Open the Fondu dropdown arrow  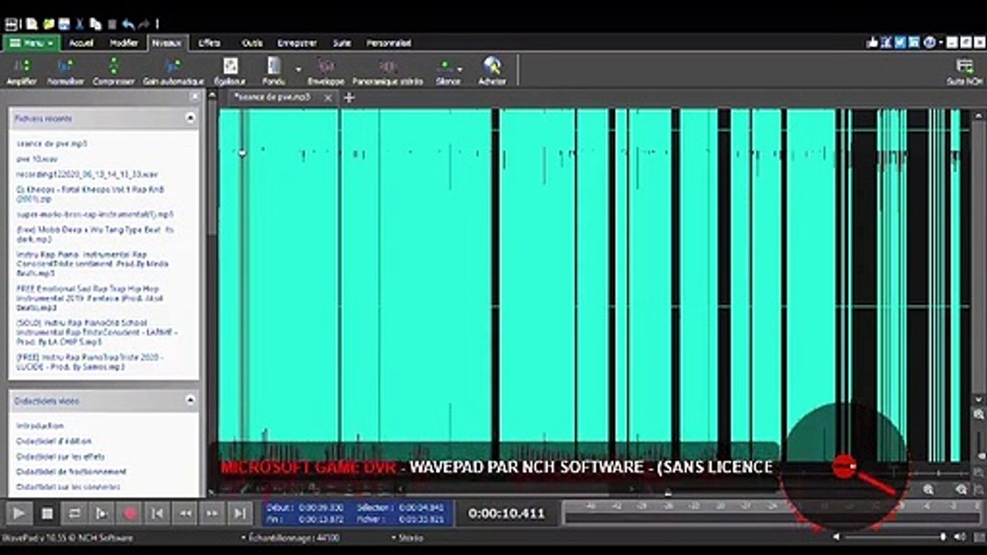(298, 69)
